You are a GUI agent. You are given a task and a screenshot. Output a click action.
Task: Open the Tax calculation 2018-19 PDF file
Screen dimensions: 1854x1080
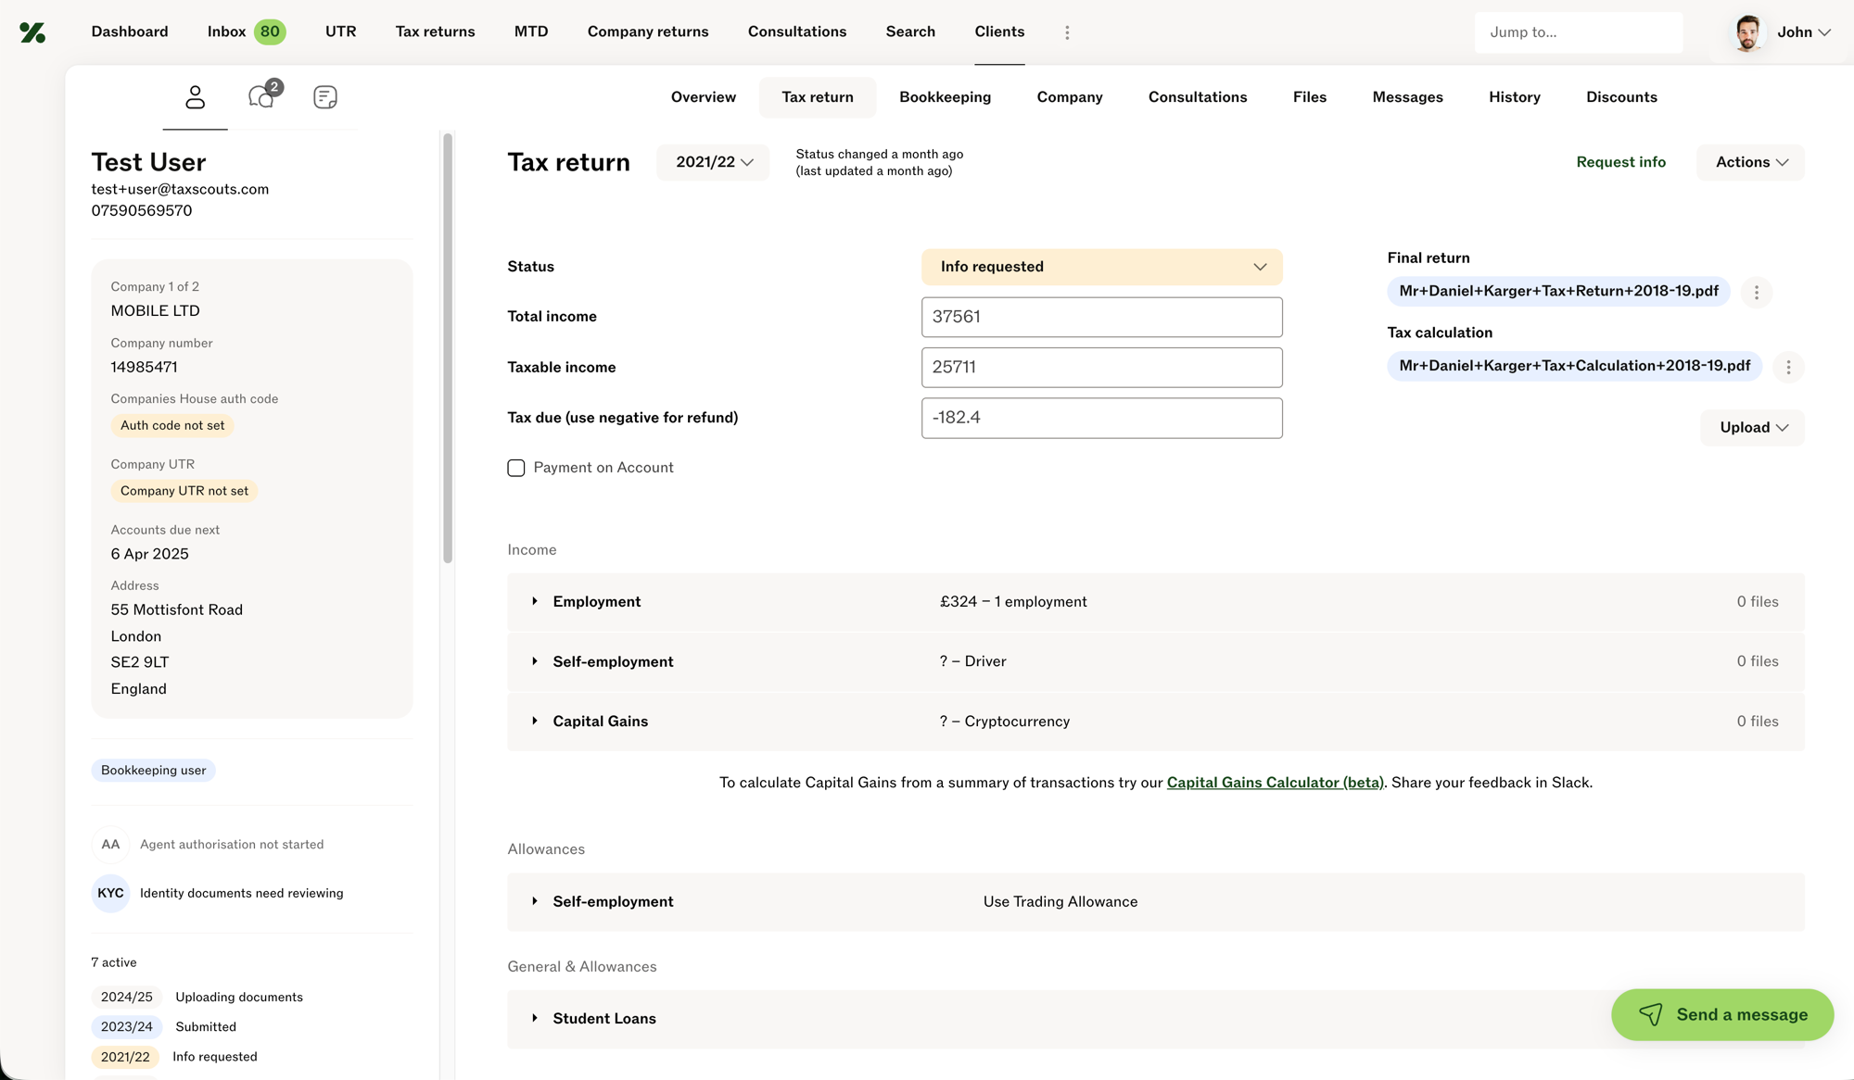[x=1574, y=366]
